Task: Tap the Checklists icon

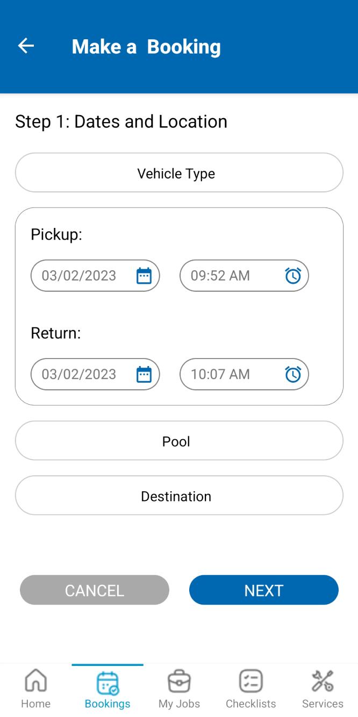Action: point(250,681)
